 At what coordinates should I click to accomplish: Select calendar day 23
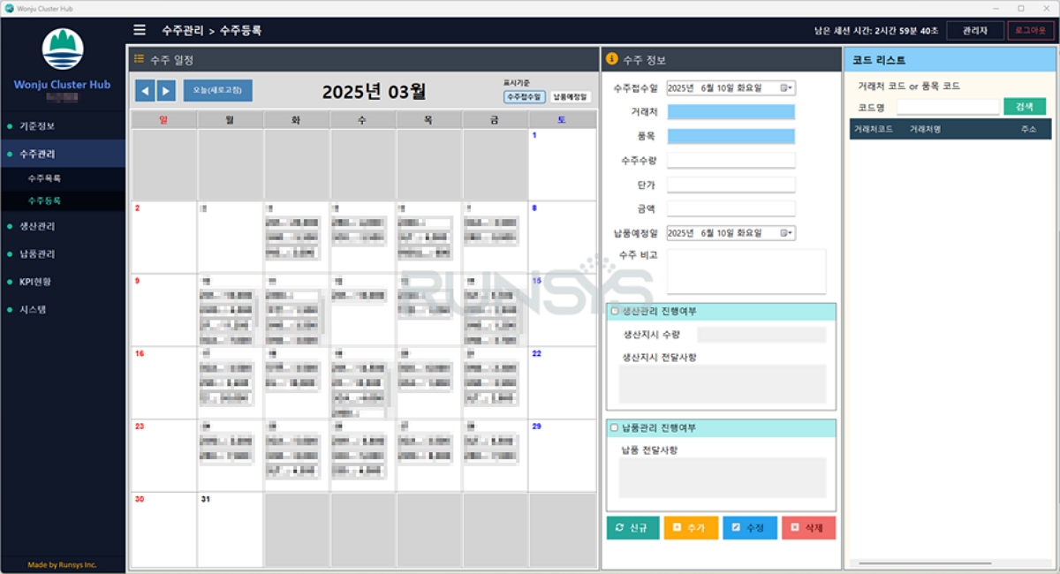coord(164,455)
